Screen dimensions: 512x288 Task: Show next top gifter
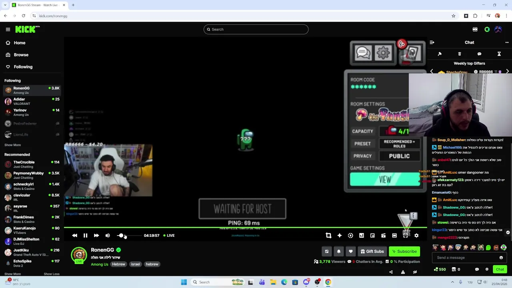pyautogui.click(x=507, y=72)
